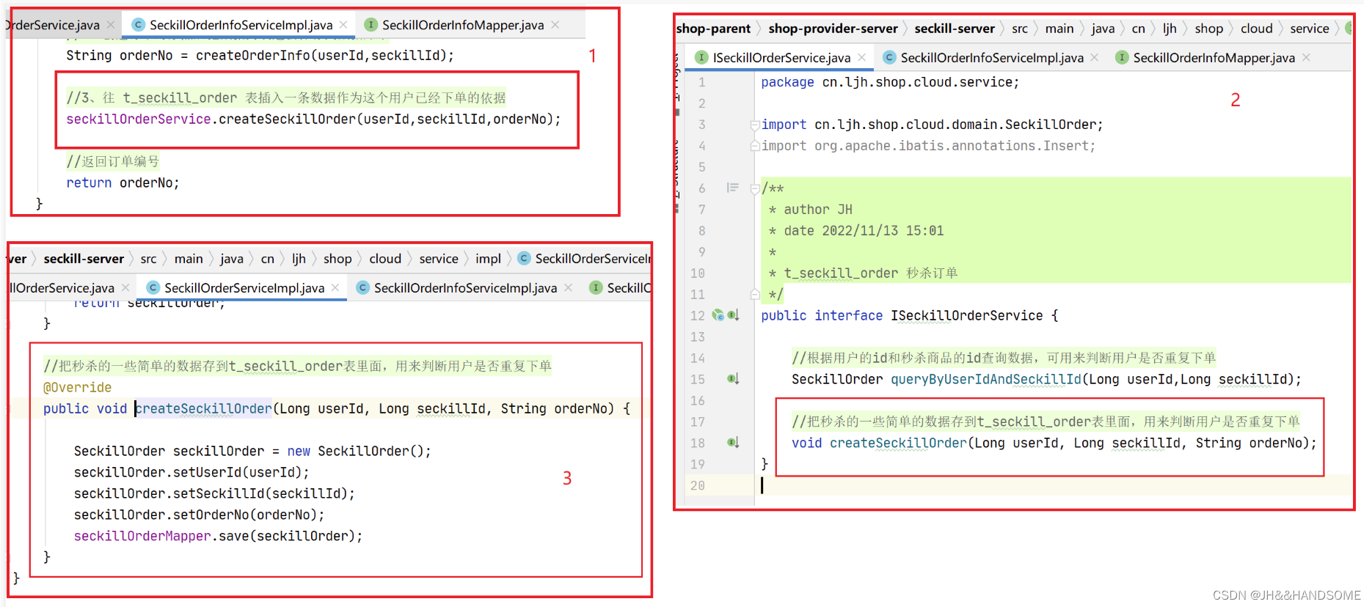Click the SeckillOrderServiceI breadcrumb class entry

(x=585, y=259)
